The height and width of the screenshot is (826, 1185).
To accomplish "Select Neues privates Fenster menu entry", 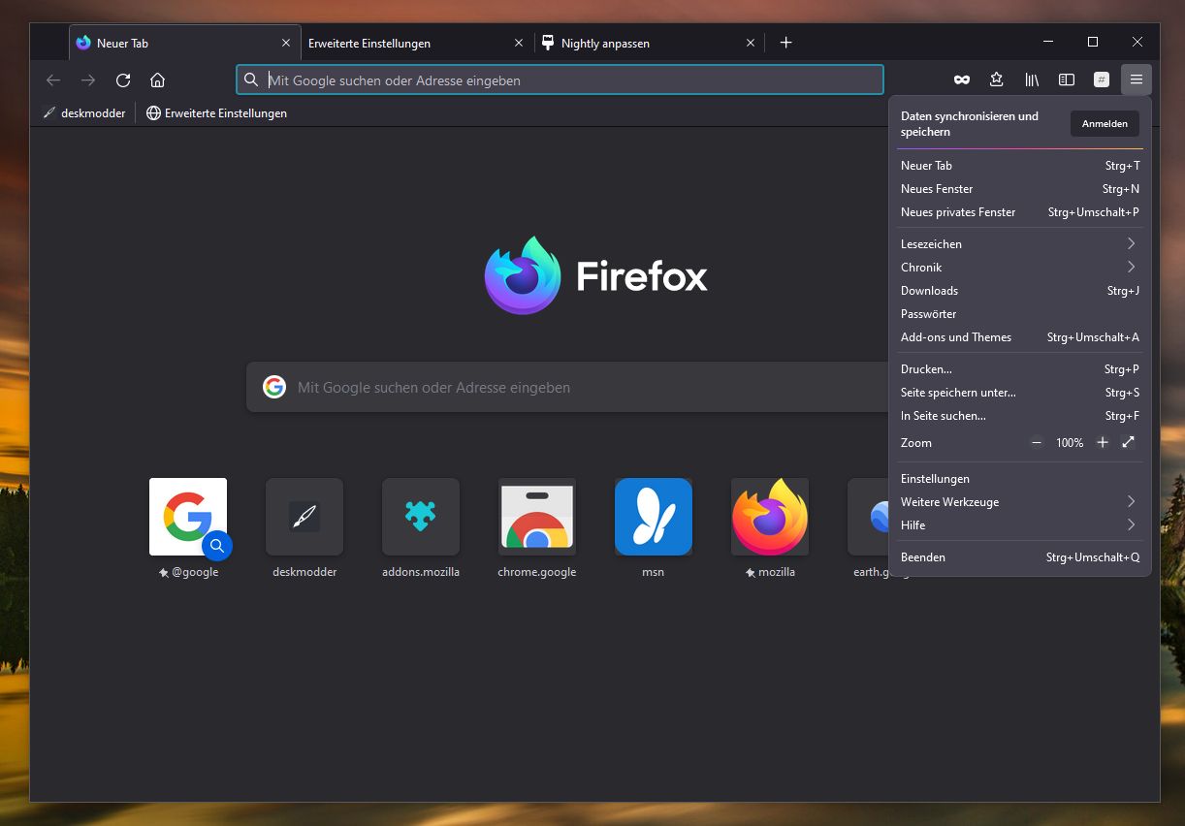I will point(1019,212).
